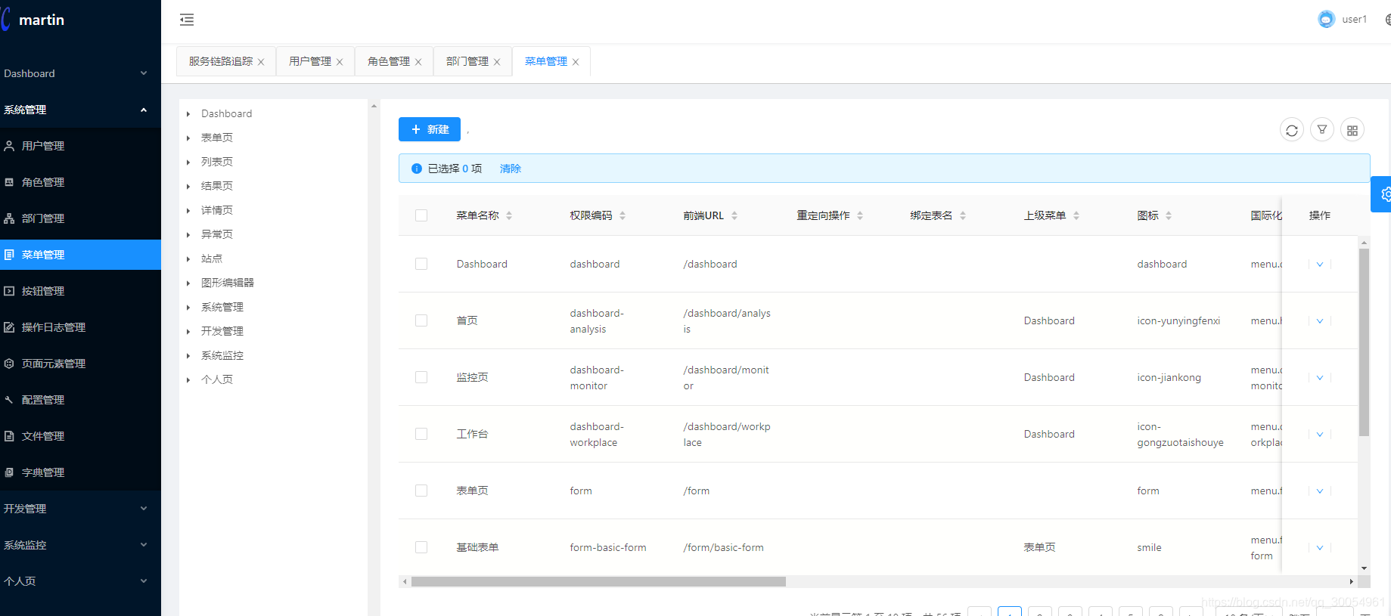The image size is (1391, 616).
Task: Collapse the sidebar with the menu fold icon
Action: (x=187, y=20)
